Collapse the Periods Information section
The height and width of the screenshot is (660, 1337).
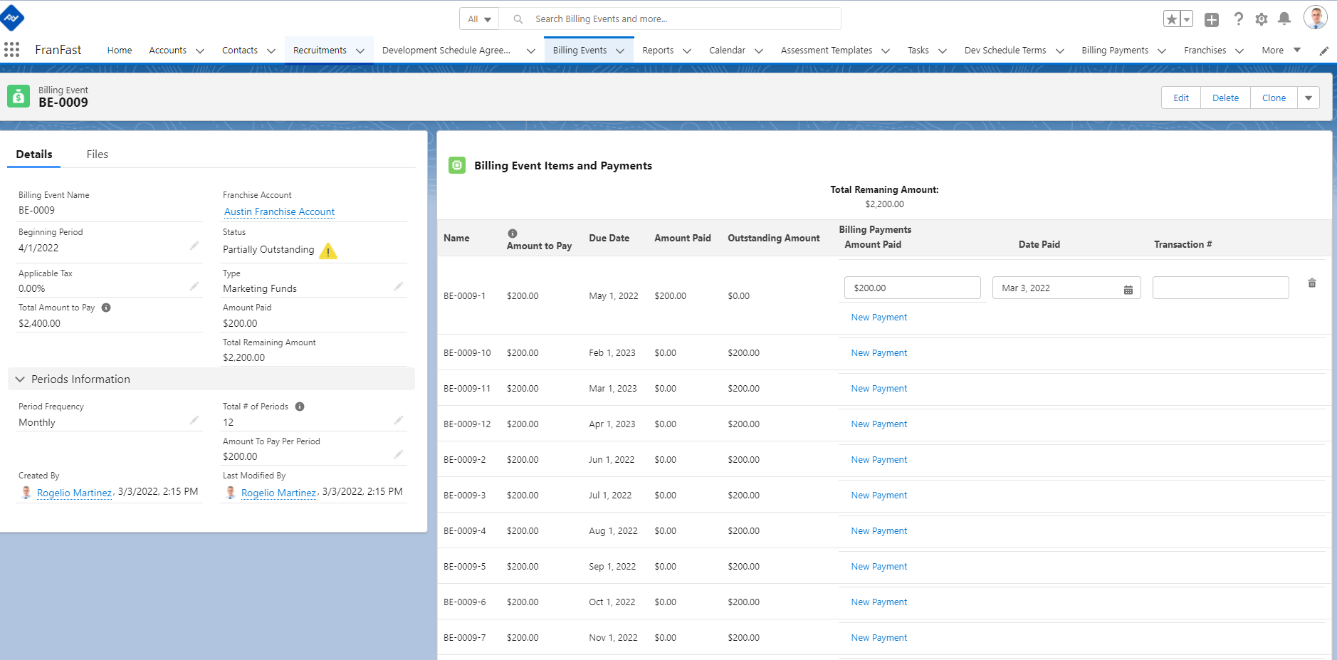coord(20,379)
